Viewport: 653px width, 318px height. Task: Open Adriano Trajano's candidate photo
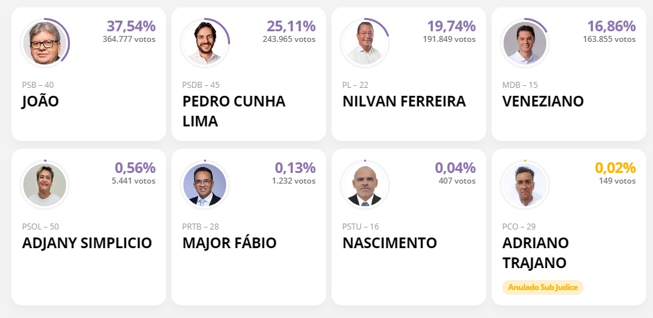point(525,185)
